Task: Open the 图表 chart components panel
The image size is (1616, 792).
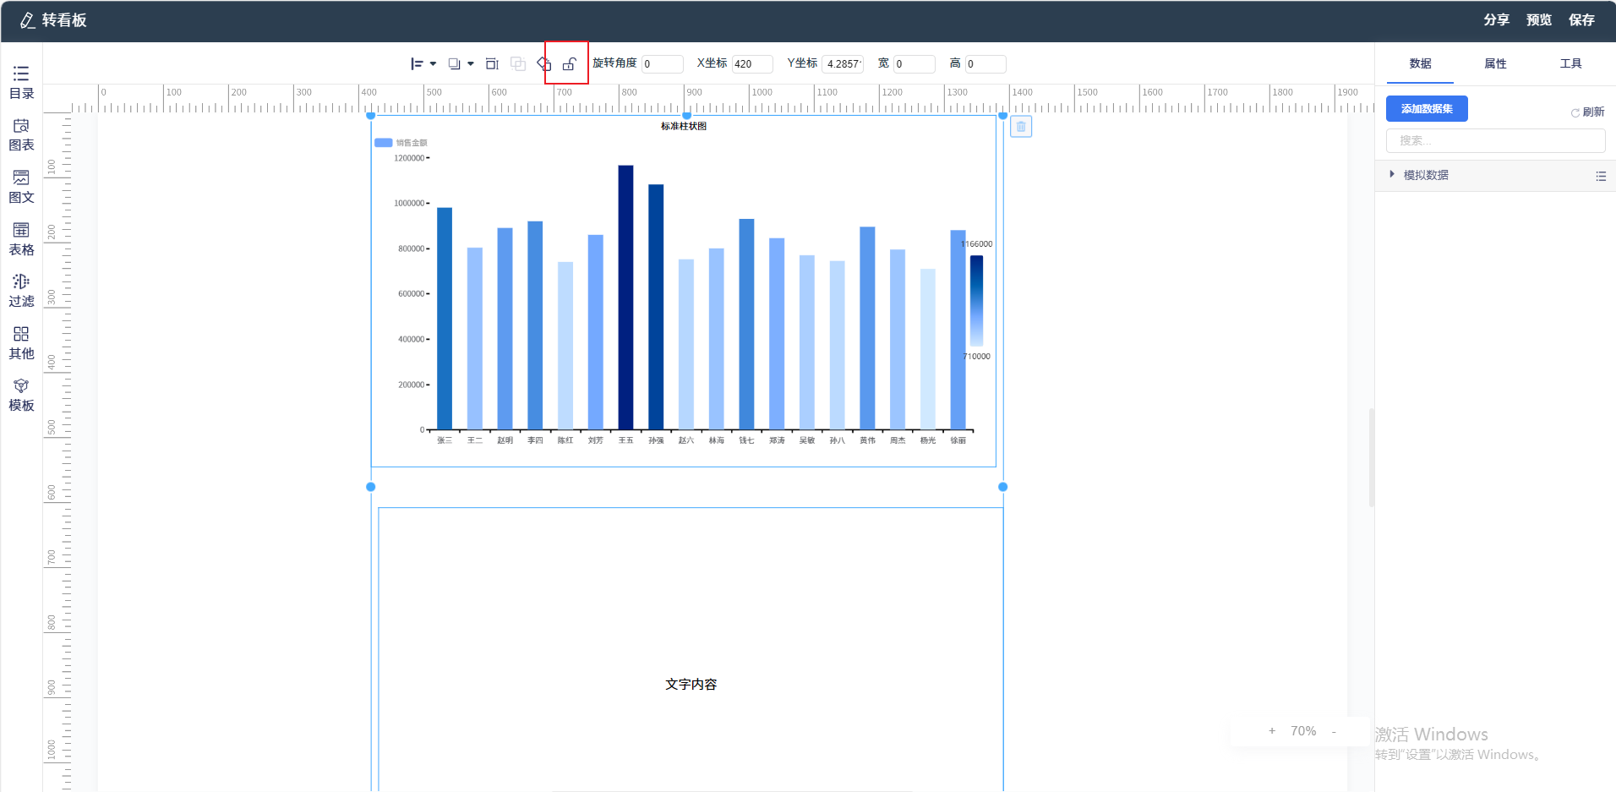Action: tap(21, 134)
